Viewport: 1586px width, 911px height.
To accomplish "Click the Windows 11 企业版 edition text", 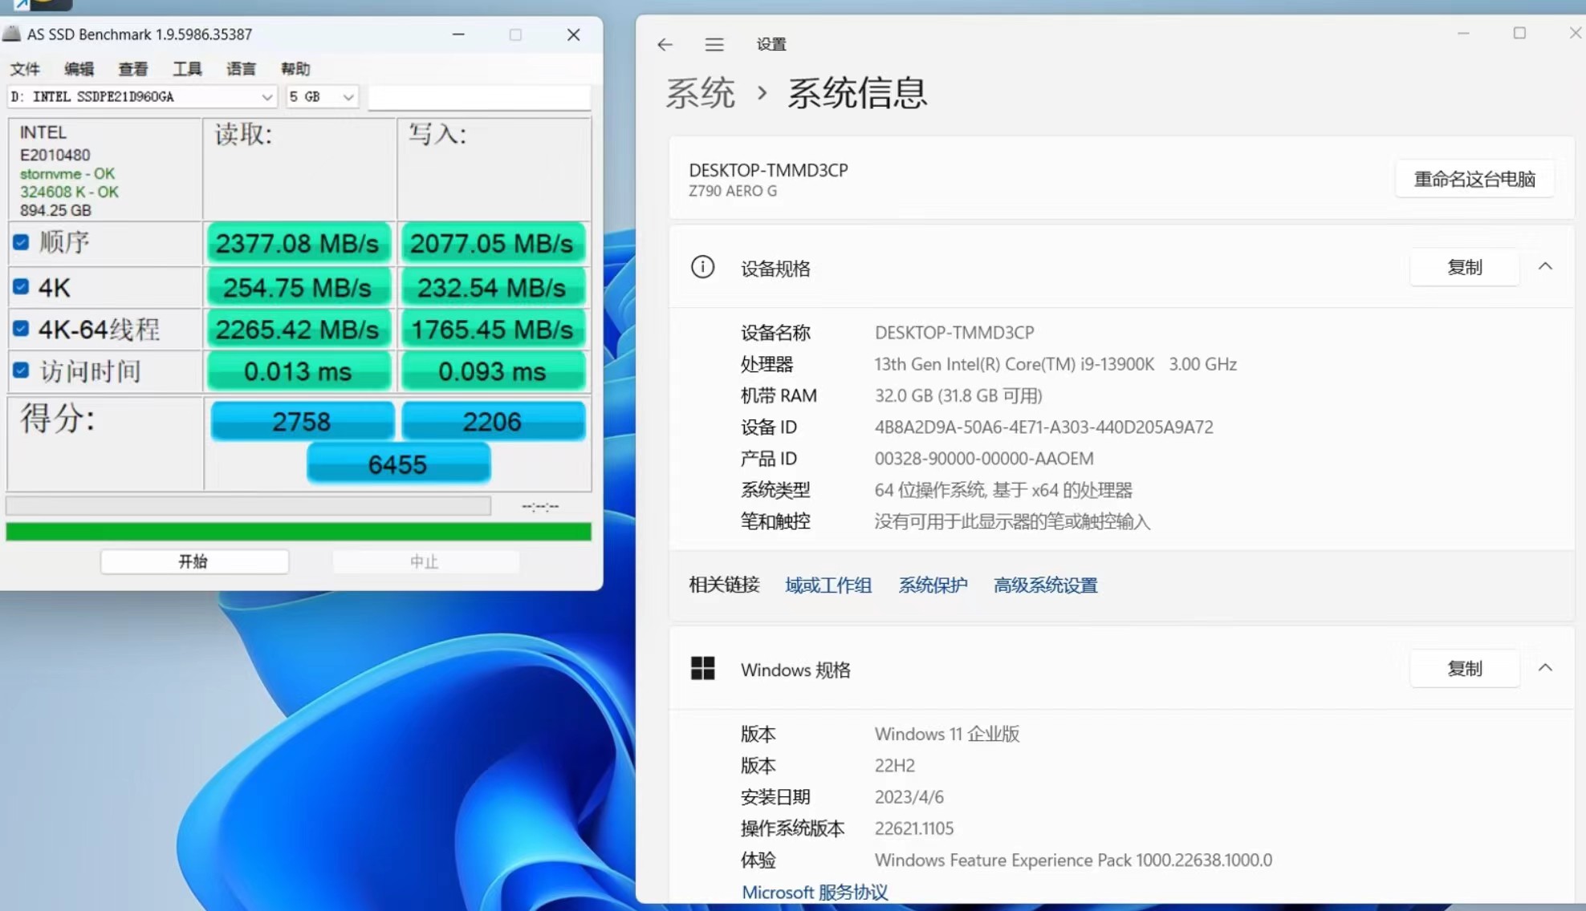I will [947, 734].
